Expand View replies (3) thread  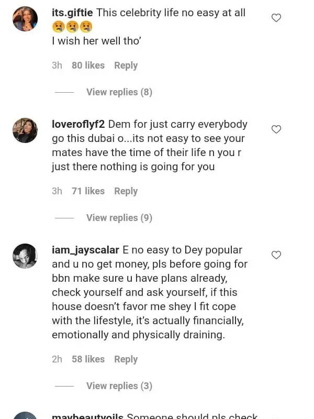119,386
